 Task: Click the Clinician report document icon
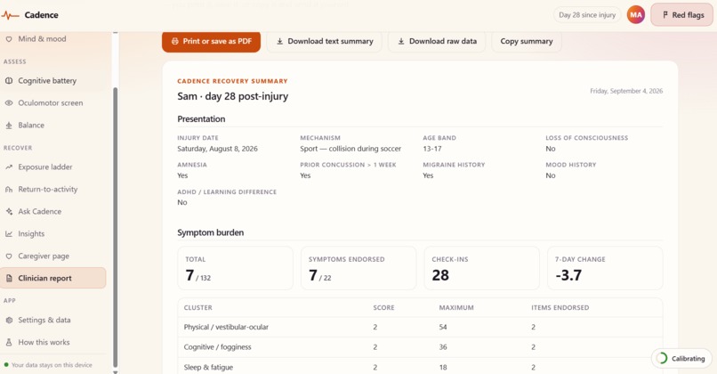9,279
